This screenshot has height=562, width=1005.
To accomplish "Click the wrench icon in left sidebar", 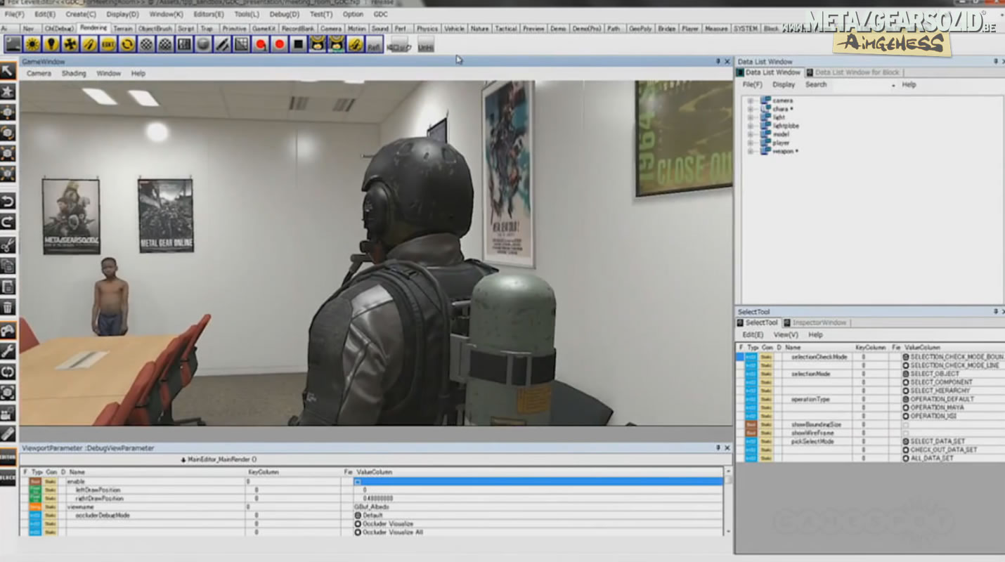I will point(8,351).
